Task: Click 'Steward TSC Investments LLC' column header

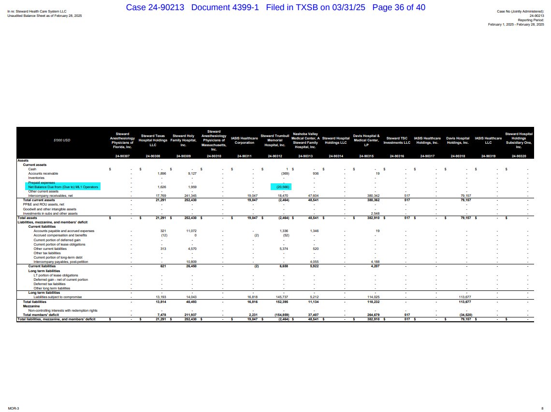Action: (x=397, y=140)
